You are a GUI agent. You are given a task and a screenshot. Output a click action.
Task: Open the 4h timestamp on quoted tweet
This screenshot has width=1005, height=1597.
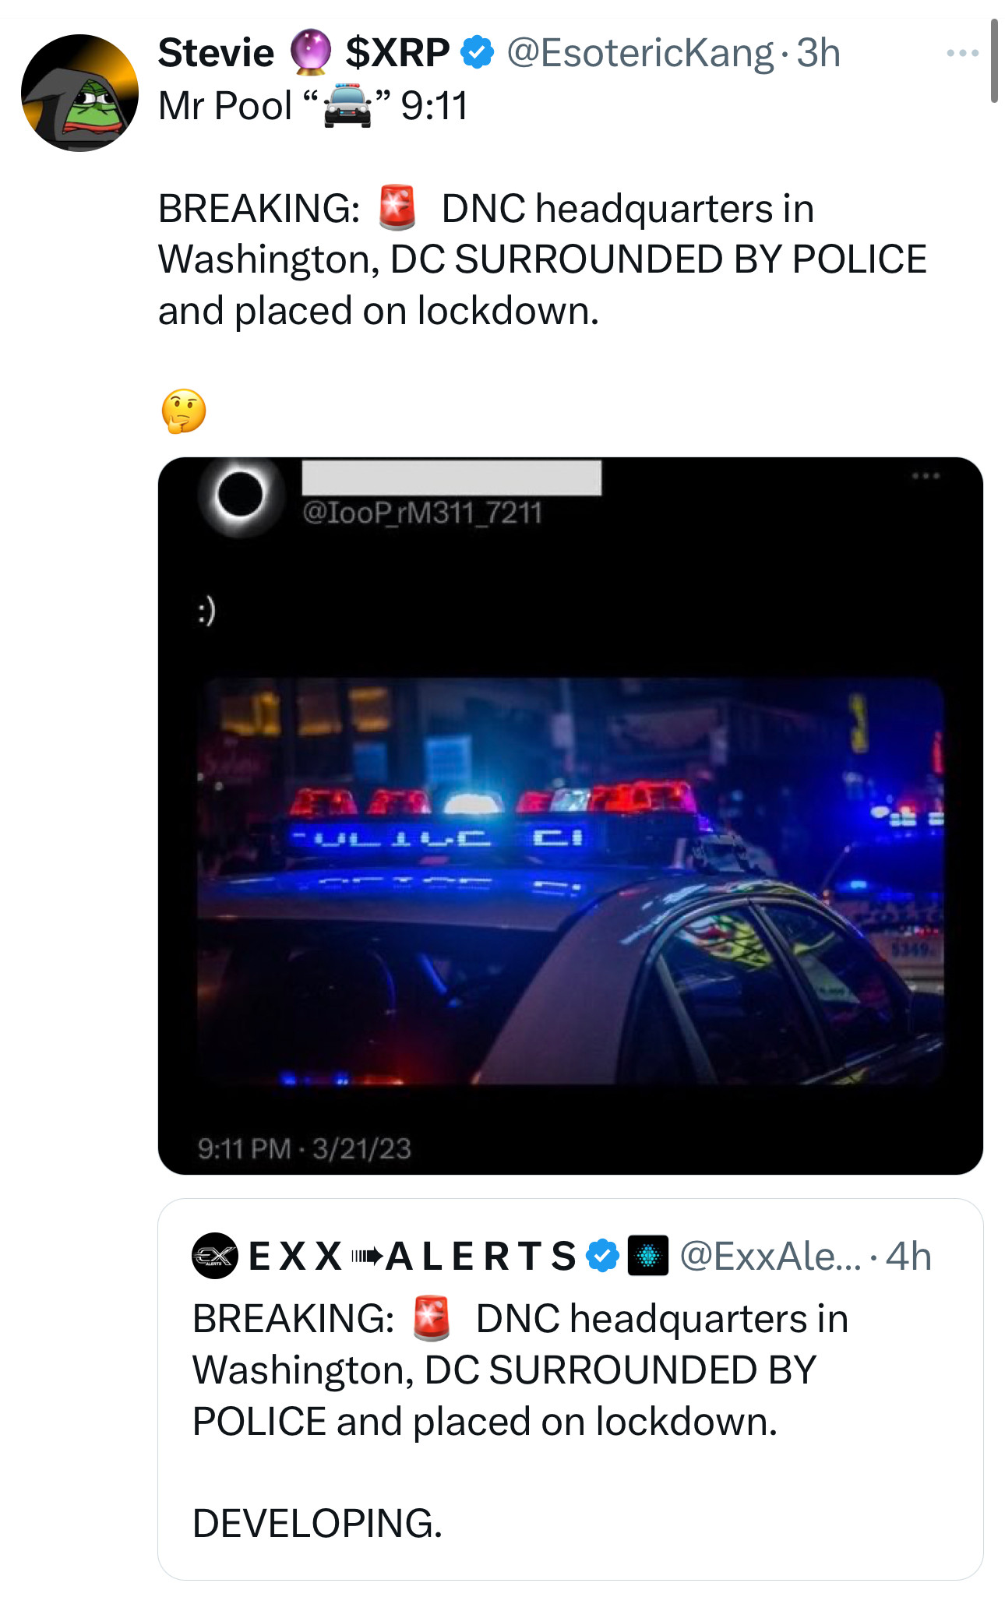coord(908,1256)
